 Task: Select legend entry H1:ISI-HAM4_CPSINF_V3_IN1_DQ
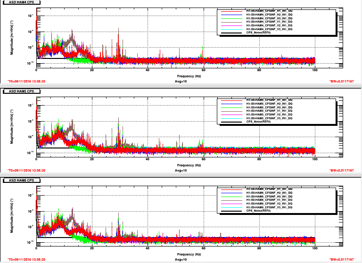[269, 29]
